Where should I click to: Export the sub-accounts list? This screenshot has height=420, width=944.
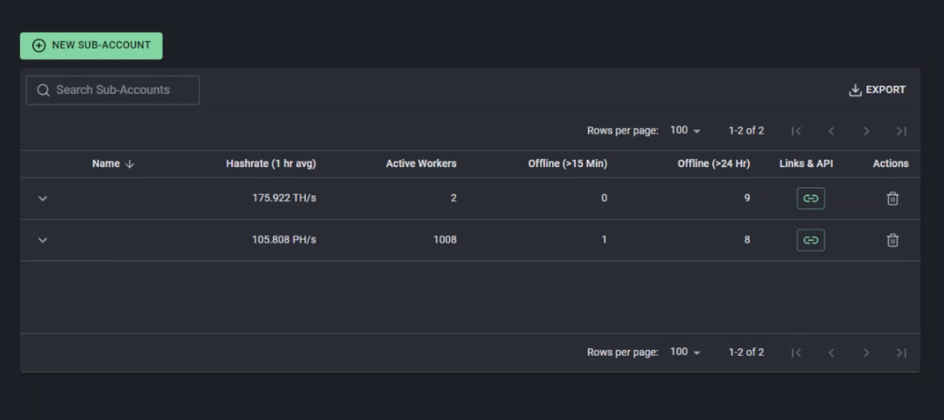877,90
